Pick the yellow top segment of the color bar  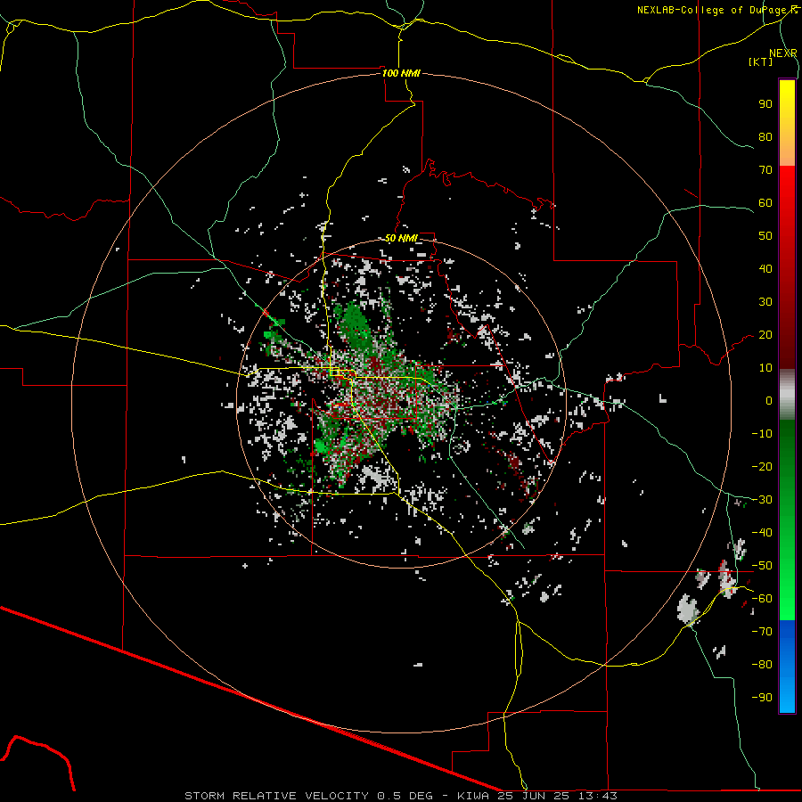pos(787,123)
